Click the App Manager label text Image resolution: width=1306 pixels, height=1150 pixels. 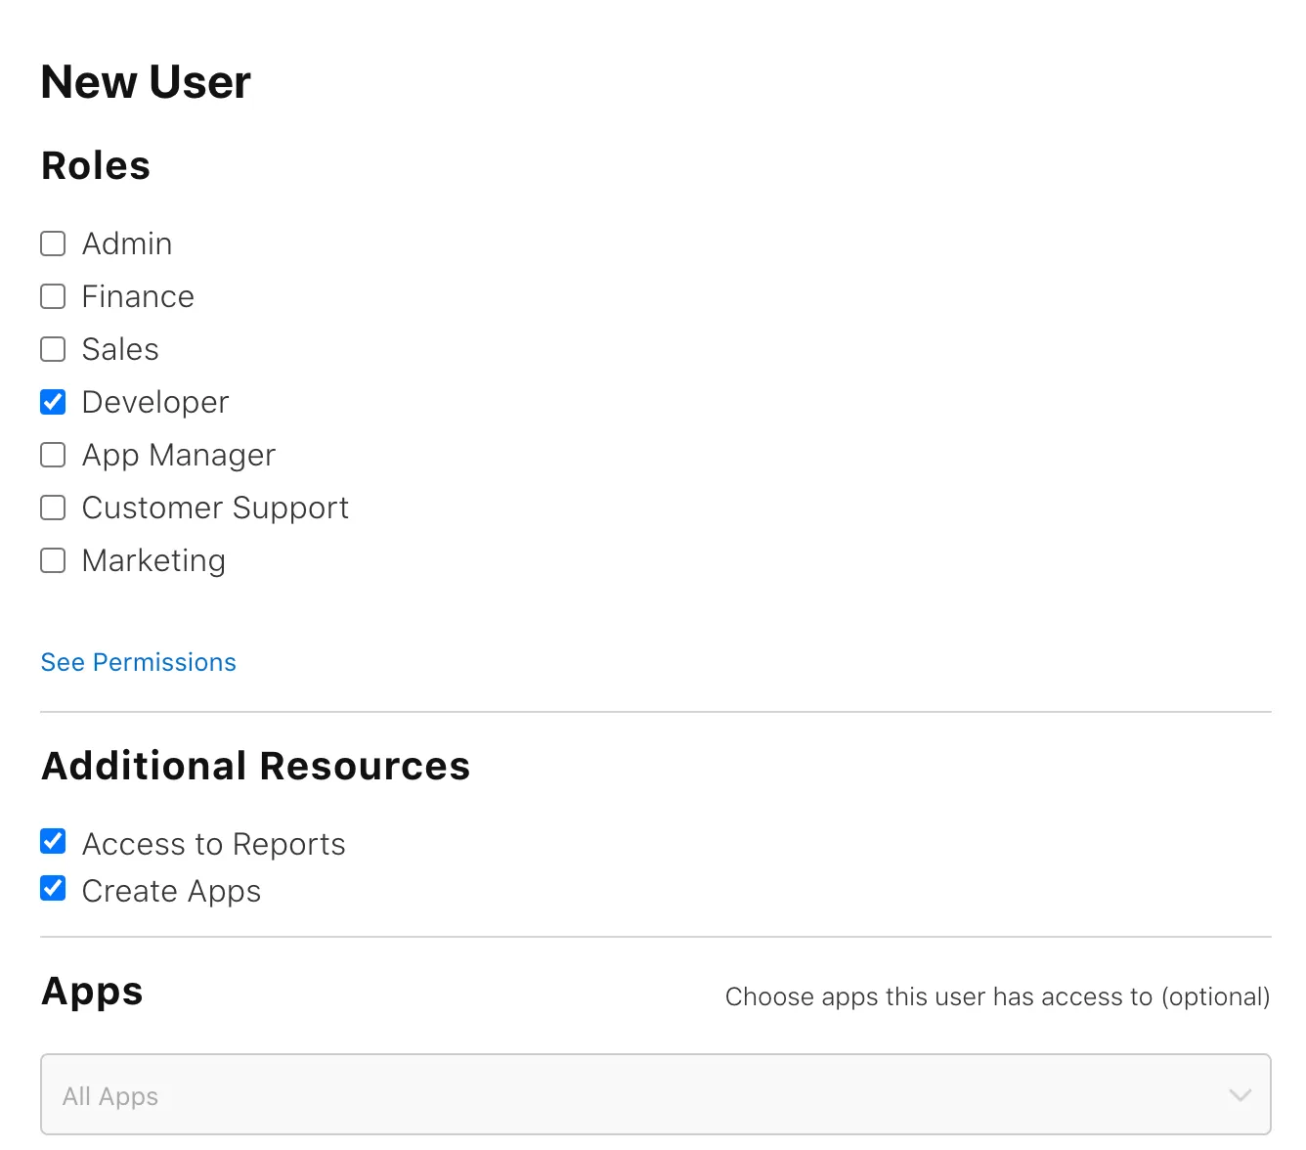click(179, 455)
